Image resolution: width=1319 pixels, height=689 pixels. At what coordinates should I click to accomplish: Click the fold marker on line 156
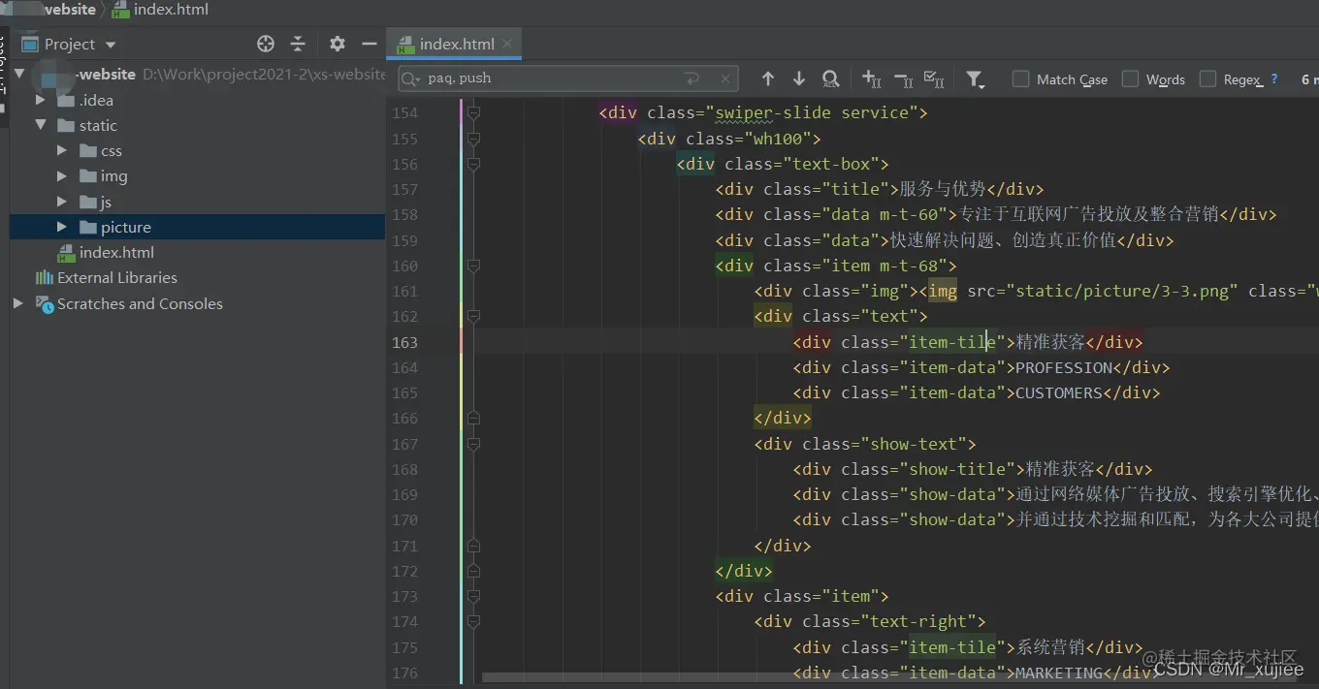click(473, 164)
